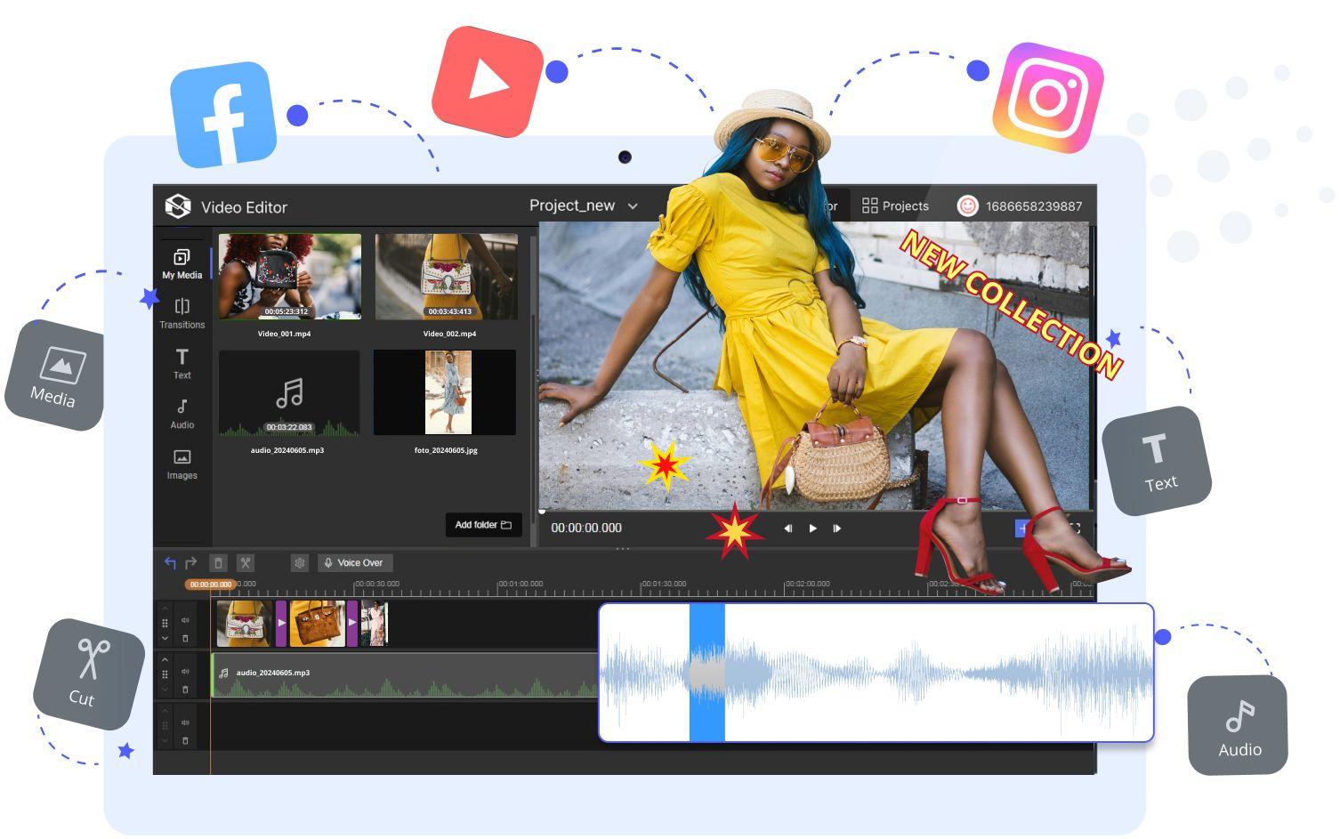Mute the audio_20240605.mp3 track speaker
The height and width of the screenshot is (839, 1340).
tap(185, 672)
